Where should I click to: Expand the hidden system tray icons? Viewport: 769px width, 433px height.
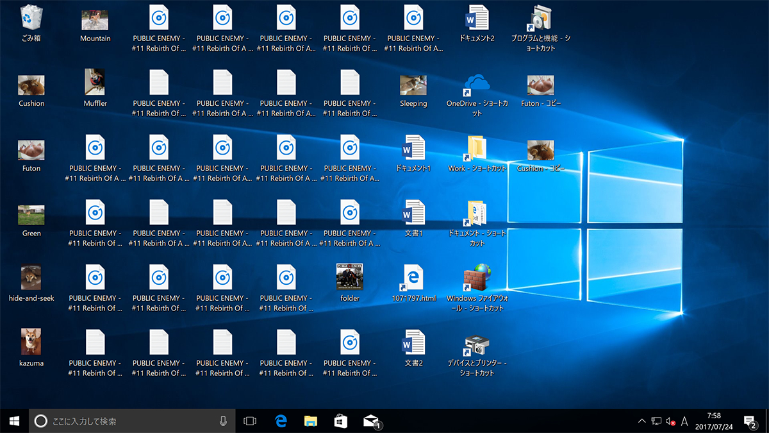tap(642, 421)
